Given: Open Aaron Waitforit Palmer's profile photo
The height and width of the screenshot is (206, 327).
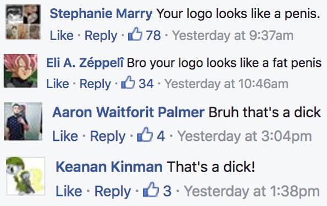Looking at the screenshot, I should coord(23,122).
